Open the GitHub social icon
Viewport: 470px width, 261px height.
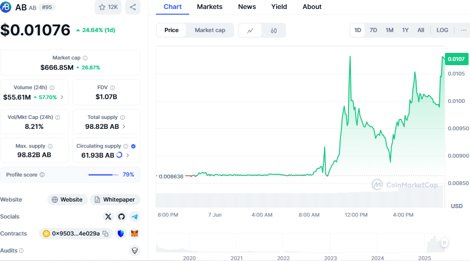(122, 217)
